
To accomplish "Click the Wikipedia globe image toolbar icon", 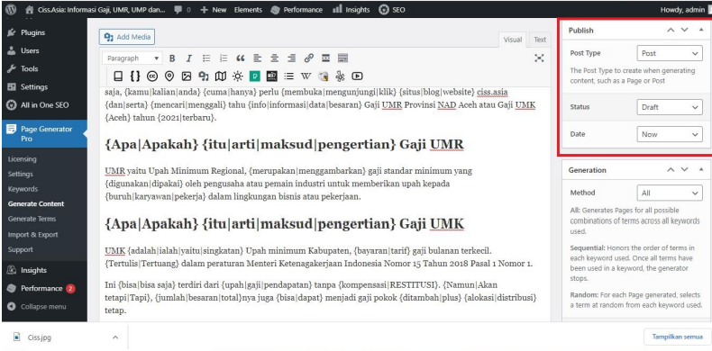I will pyautogui.click(x=324, y=76).
